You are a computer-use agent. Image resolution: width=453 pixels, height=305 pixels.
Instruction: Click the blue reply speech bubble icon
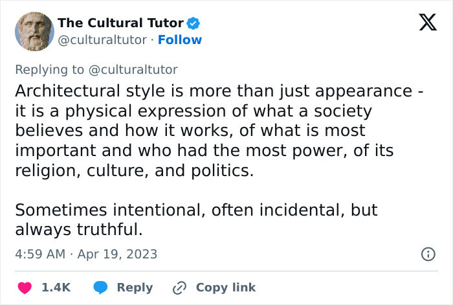(x=100, y=288)
